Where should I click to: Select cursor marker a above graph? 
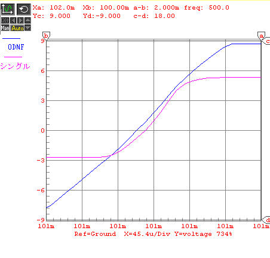(x=261, y=36)
